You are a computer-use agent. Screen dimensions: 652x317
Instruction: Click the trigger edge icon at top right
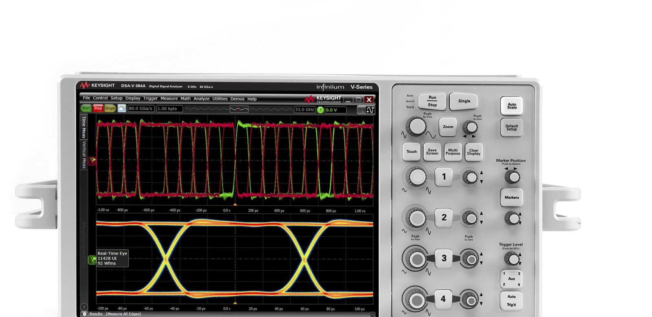pos(370,110)
